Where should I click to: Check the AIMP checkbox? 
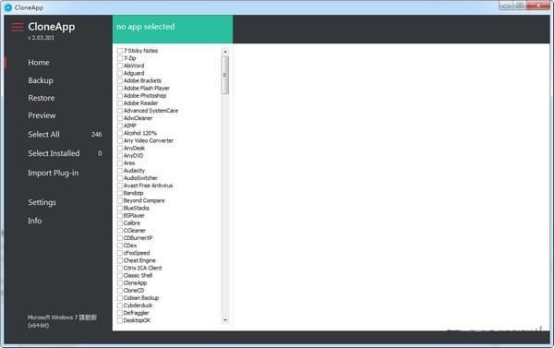[120, 126]
